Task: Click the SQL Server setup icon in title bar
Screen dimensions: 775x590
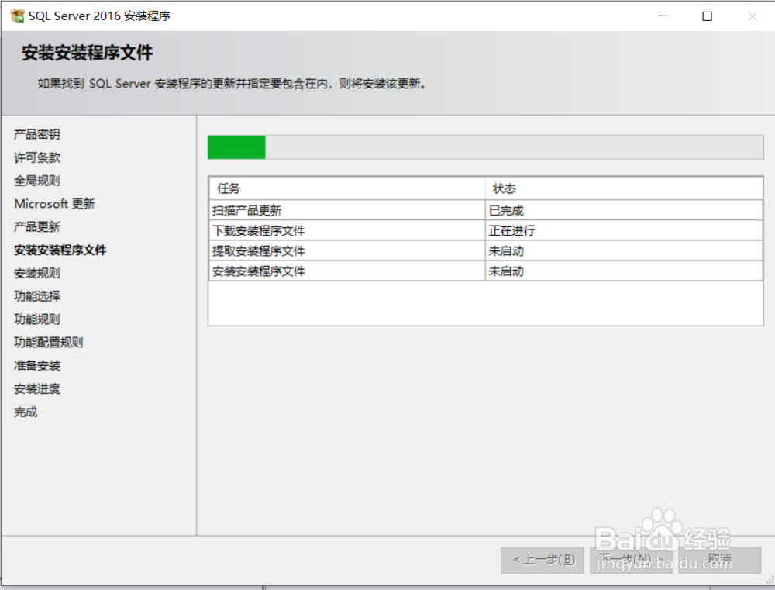Action: tap(17, 16)
